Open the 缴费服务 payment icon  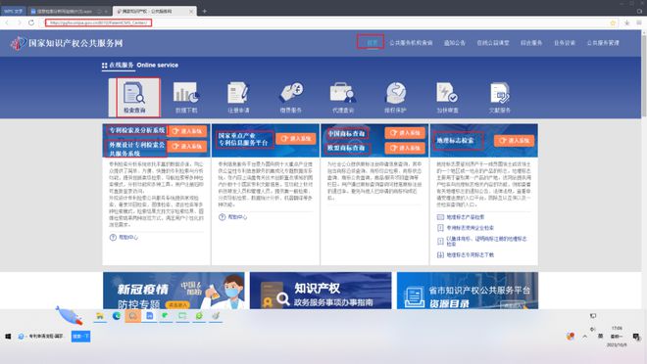pos(291,98)
